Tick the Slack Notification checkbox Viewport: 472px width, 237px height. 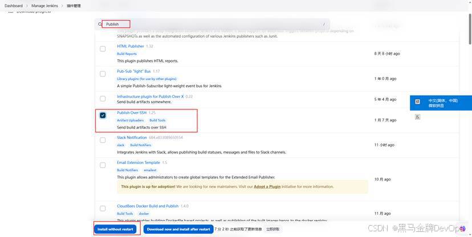pyautogui.click(x=103, y=140)
